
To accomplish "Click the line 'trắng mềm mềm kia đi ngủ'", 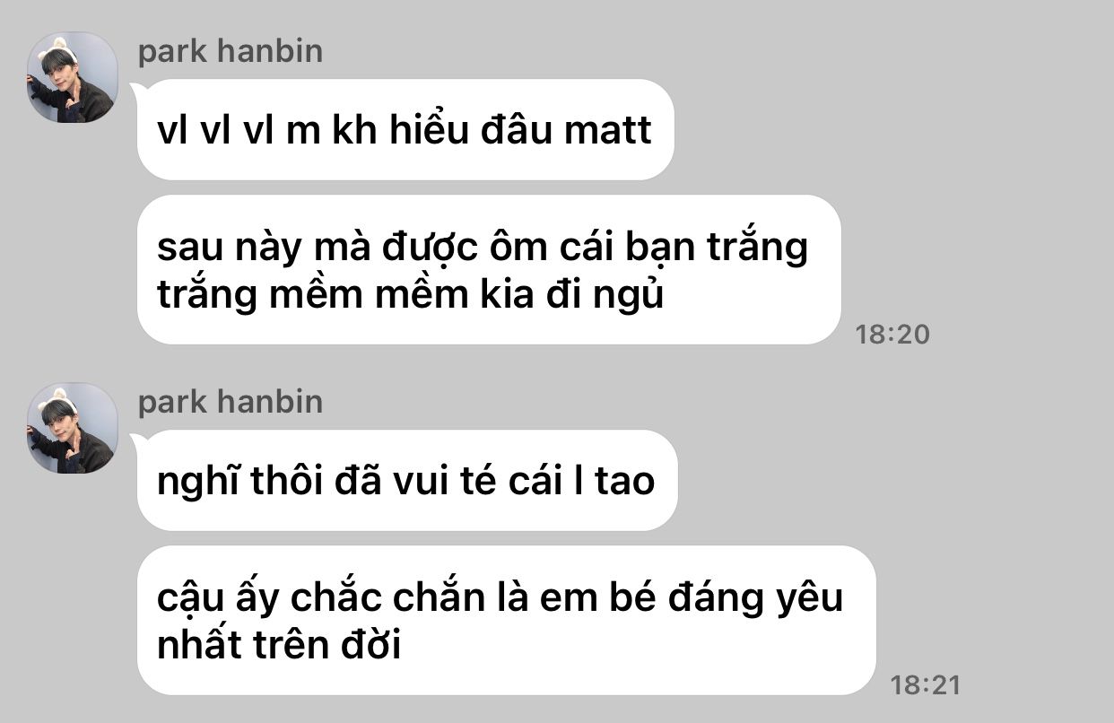I will pos(411,294).
